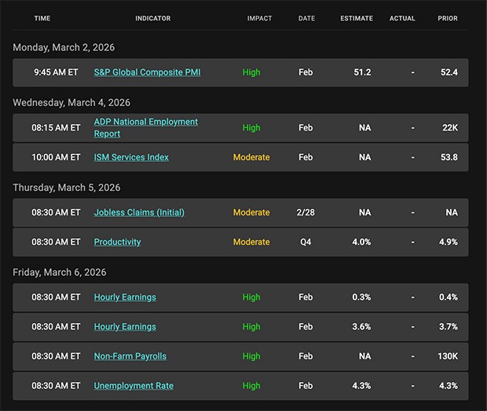
Task: Click the DATE column header
Action: click(x=306, y=18)
